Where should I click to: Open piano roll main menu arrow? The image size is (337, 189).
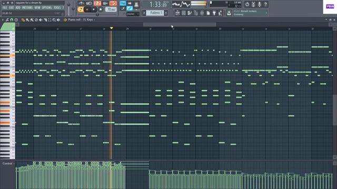pyautogui.click(x=3, y=20)
